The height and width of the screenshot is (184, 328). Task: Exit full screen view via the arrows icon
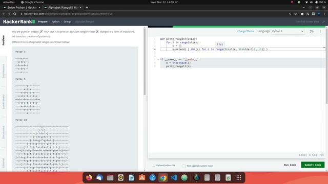click(323, 21)
